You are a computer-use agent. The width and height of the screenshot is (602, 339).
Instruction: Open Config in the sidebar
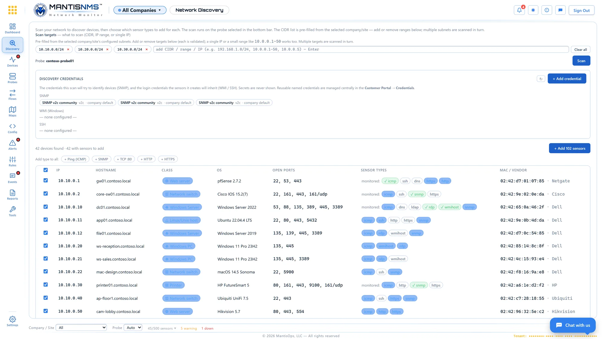(12, 128)
